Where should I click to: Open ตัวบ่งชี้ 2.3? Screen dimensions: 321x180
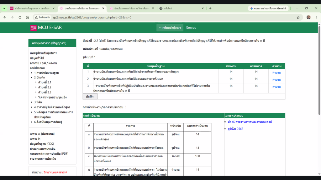tap(45, 92)
